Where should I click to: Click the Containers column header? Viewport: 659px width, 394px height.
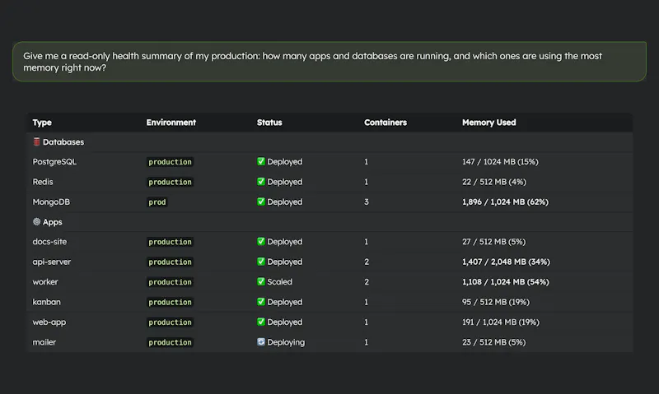[386, 123]
